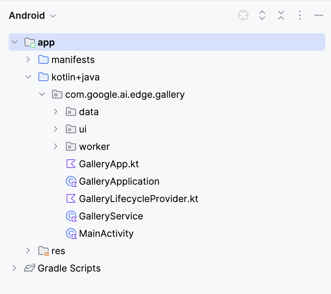Click the com.google.ai.edge.gallery package icon
The height and width of the screenshot is (294, 331).
coord(57,94)
